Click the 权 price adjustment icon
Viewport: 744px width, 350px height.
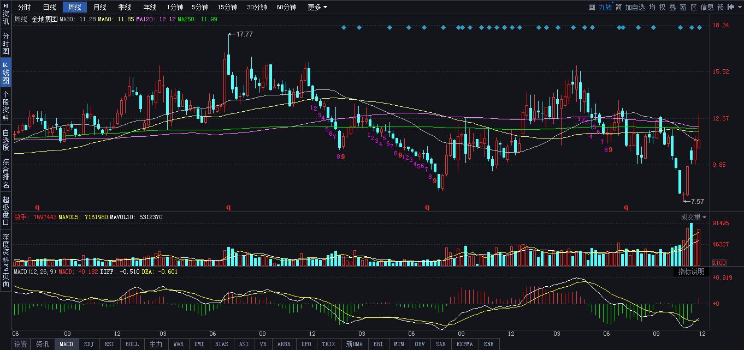pos(663,7)
